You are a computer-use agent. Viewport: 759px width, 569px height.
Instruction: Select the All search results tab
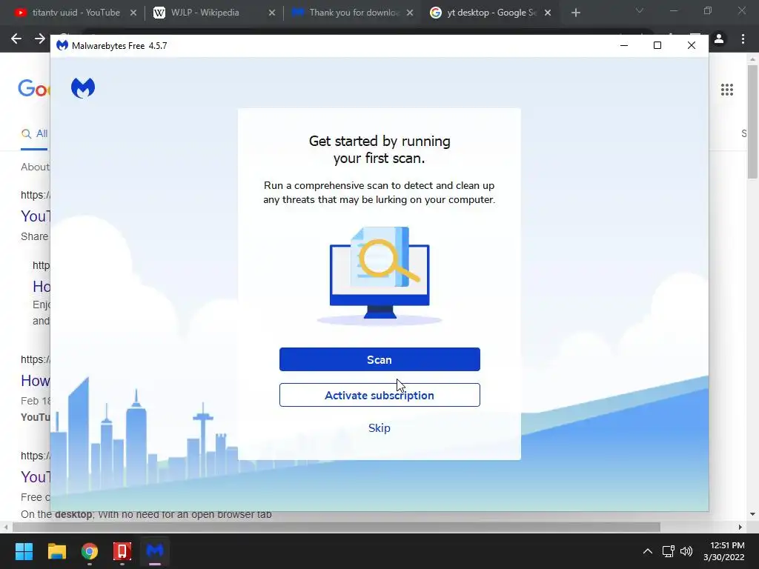(34, 134)
